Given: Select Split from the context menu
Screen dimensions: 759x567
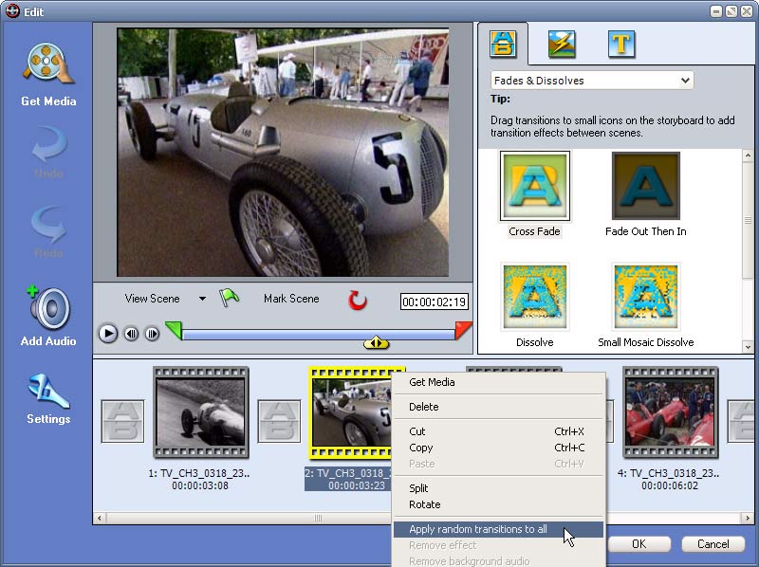Looking at the screenshot, I should point(418,487).
